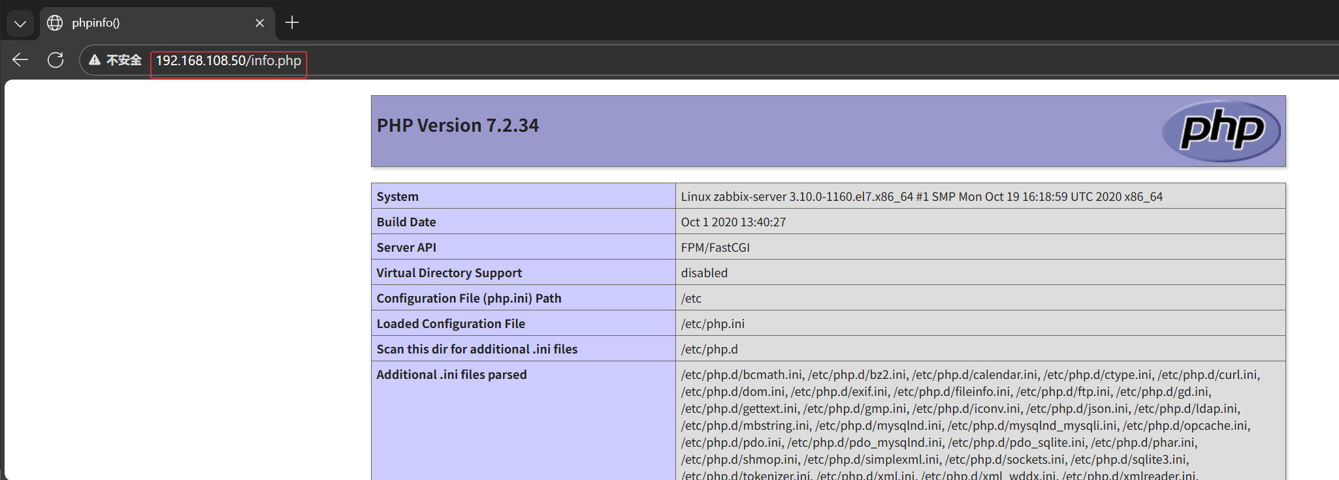1339x480 pixels.
Task: Click the /etc path value
Action: pos(691,298)
